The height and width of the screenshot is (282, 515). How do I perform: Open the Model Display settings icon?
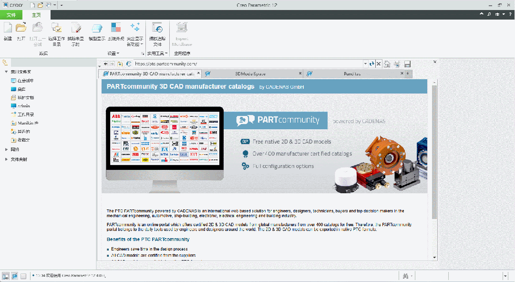(97, 28)
